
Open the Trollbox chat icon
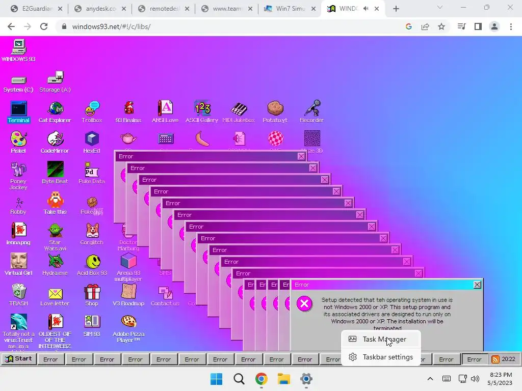coord(92,112)
